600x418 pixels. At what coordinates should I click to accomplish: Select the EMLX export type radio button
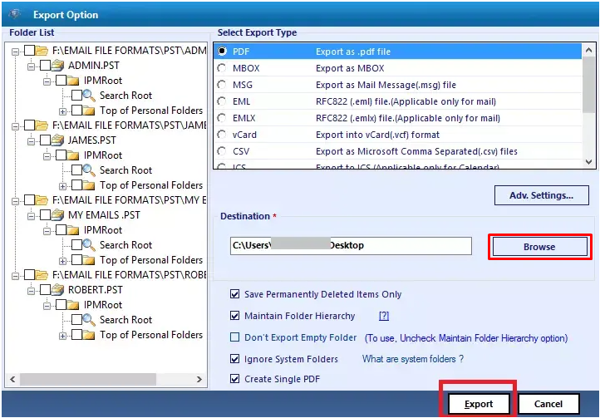click(222, 117)
